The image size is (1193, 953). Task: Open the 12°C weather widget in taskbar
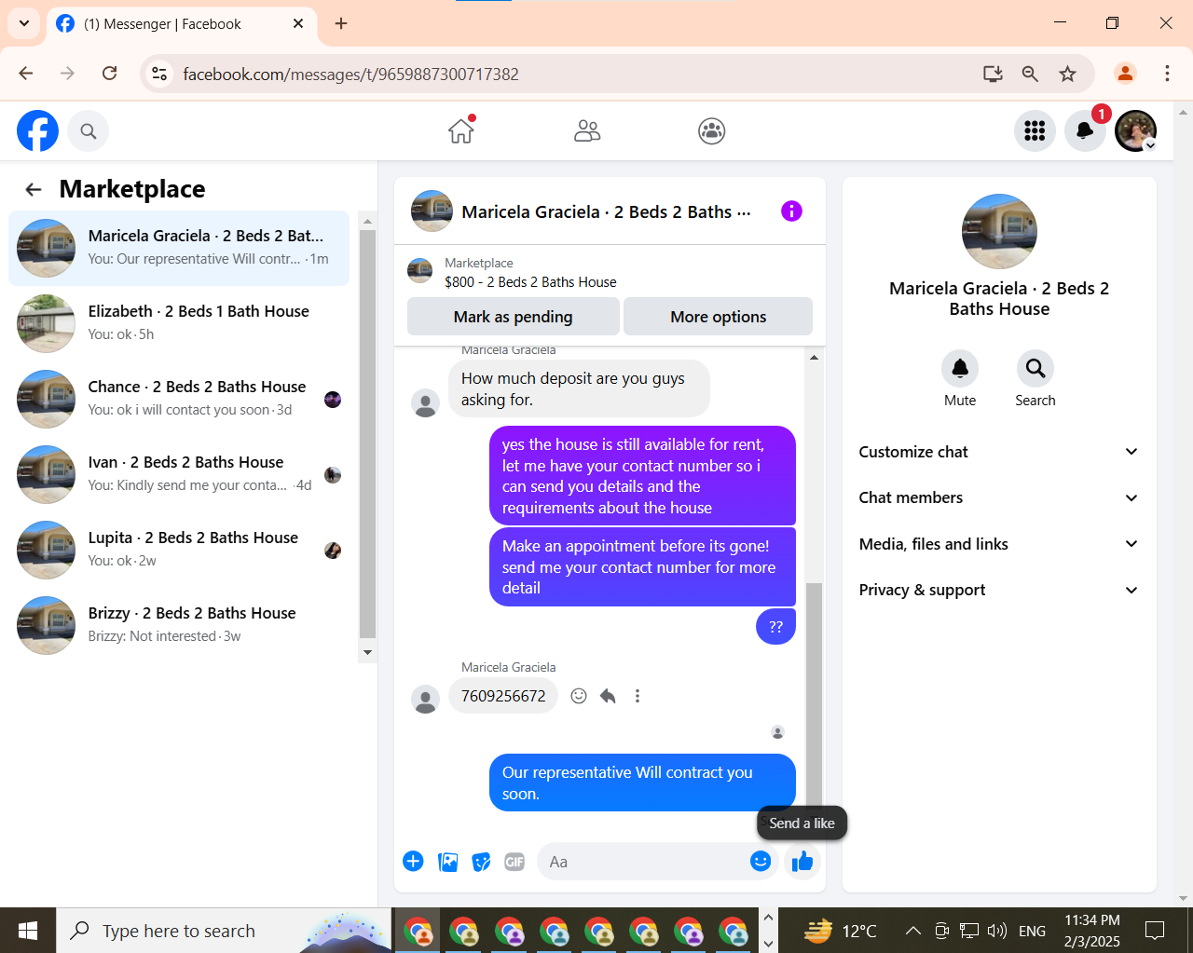(x=840, y=931)
